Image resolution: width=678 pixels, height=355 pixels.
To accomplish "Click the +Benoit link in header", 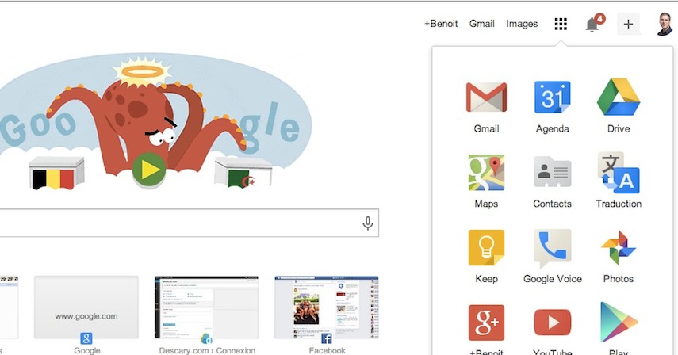I will [441, 24].
